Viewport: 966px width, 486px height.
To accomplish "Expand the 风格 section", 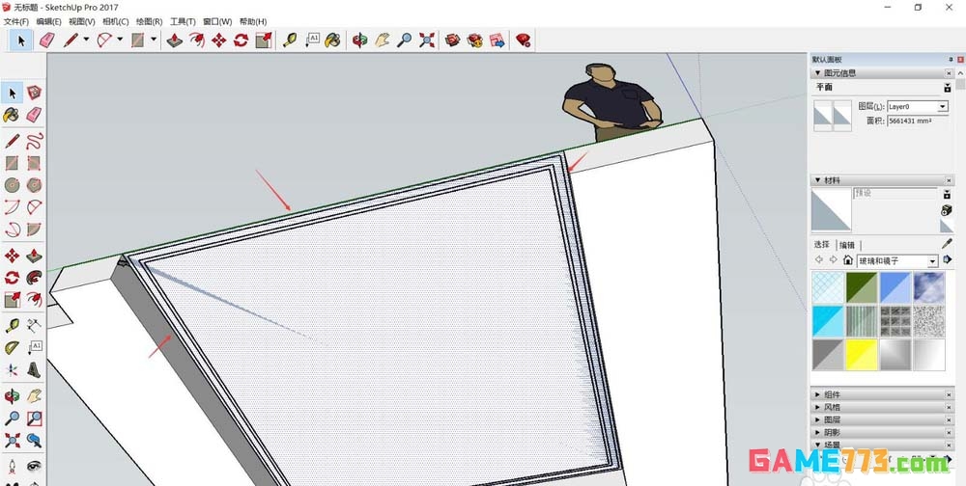I will tap(882, 407).
